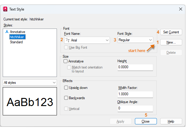Screen dimensions: 187x131
Task: Click the Close button at bottom
Action: (x=146, y=121)
